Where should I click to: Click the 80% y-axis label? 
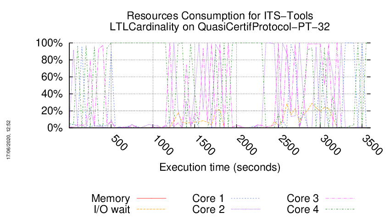pos(52,60)
